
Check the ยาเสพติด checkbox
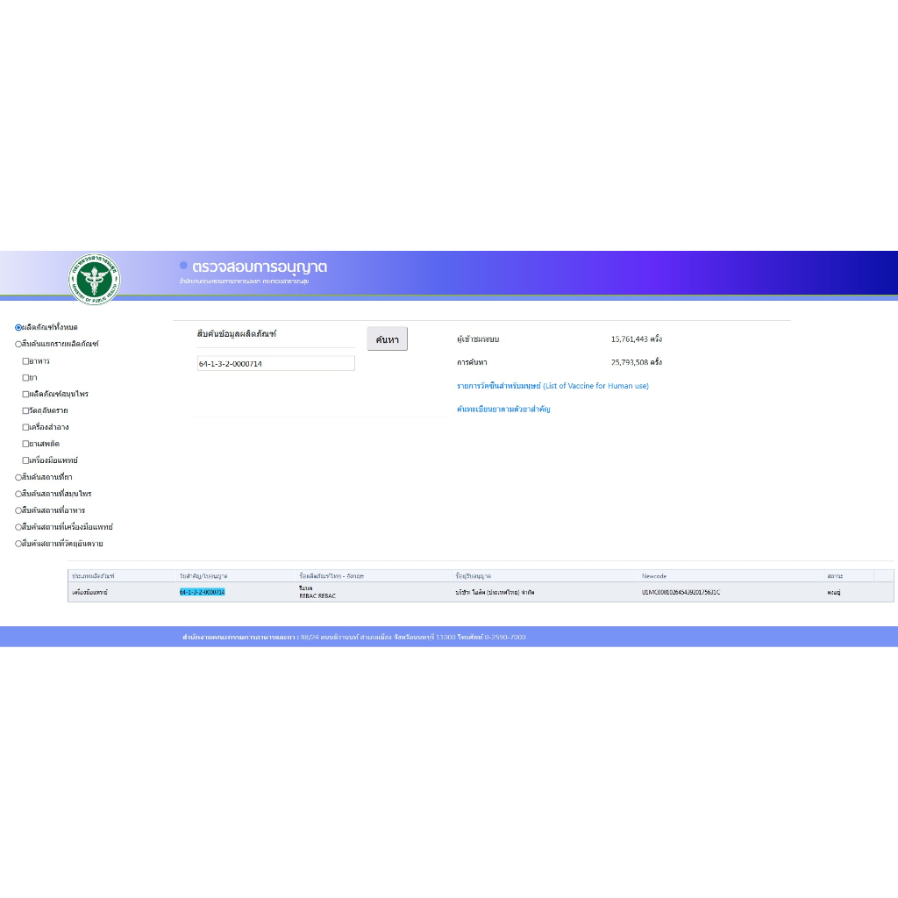click(26, 444)
